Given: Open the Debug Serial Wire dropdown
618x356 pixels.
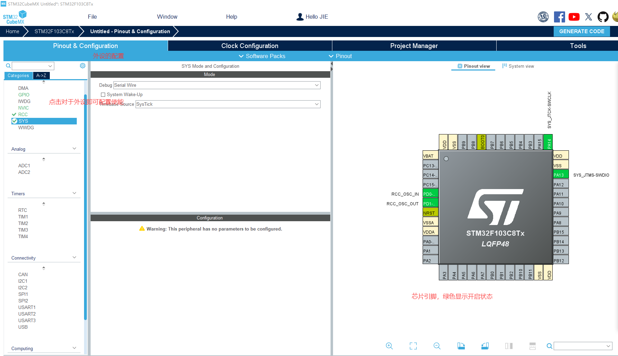Looking at the screenshot, I should click(217, 85).
